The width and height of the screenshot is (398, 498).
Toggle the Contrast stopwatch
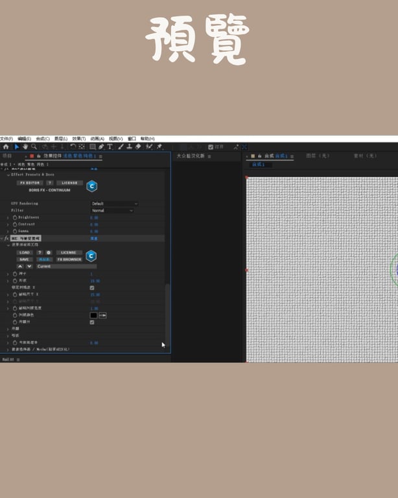[15, 224]
